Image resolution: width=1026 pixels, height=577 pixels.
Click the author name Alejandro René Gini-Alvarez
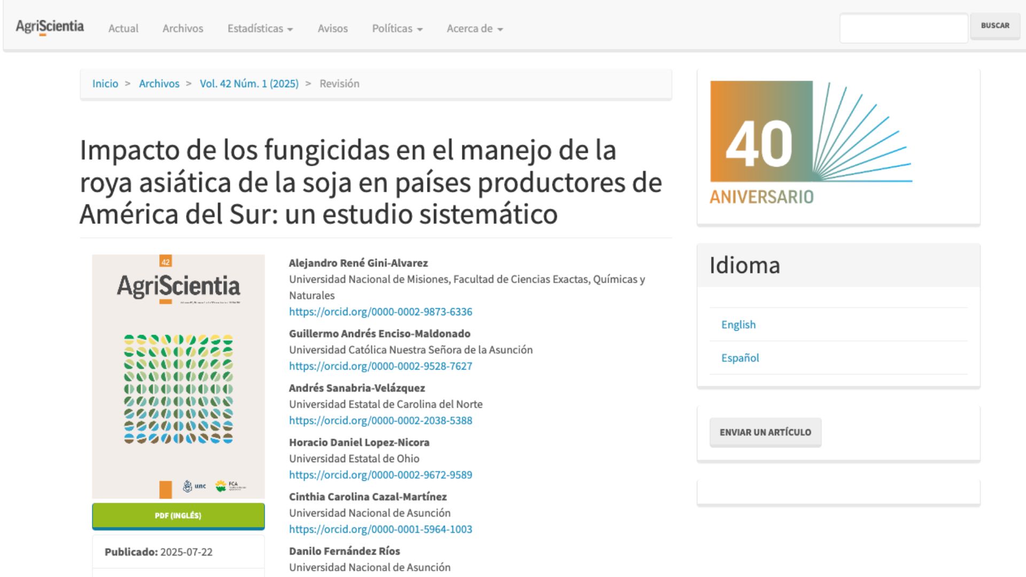click(358, 263)
